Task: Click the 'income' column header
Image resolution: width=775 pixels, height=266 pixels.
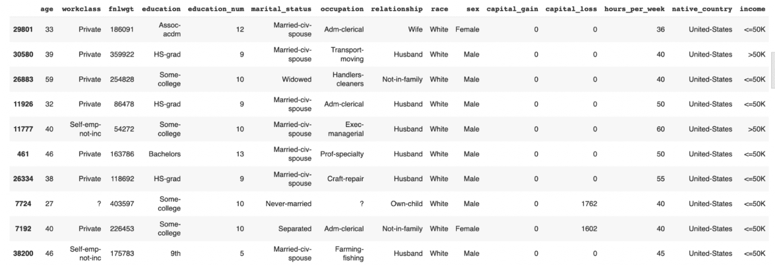Action: [x=752, y=9]
